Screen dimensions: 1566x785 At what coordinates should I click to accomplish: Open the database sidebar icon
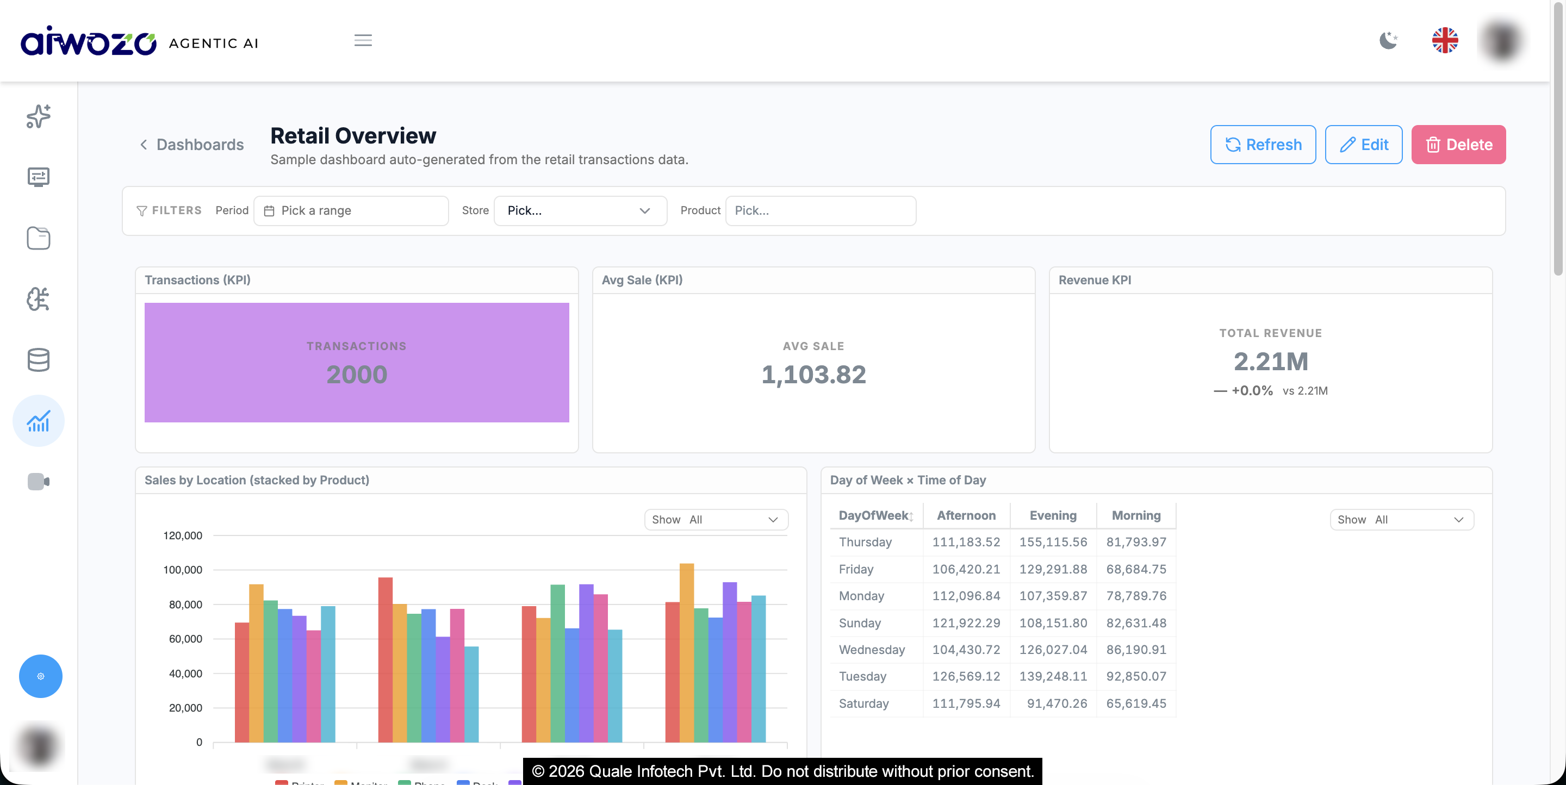38,360
